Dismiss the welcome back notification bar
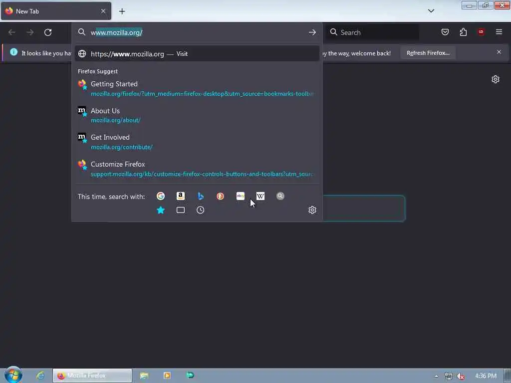 click(499, 52)
